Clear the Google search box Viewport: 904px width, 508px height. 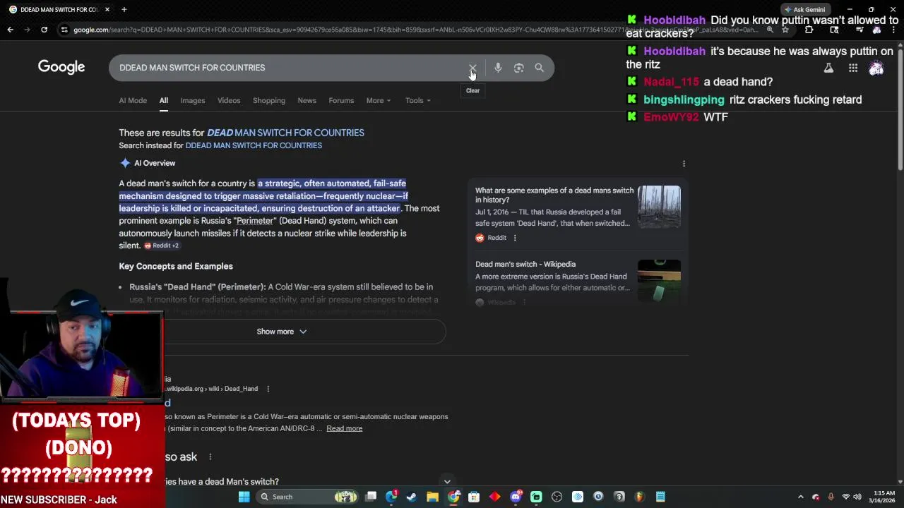[x=472, y=68]
